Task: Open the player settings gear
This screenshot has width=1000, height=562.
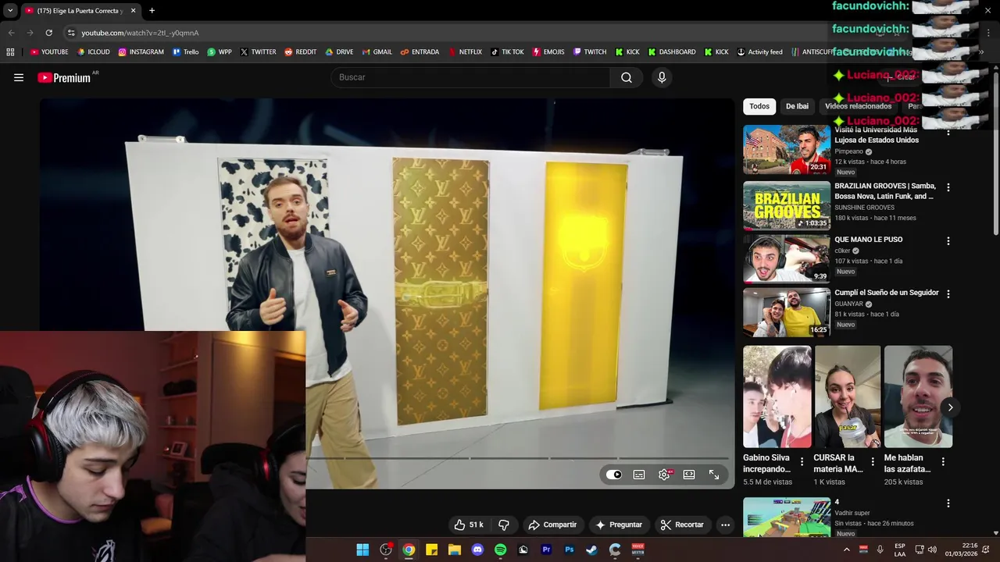Action: tap(664, 475)
